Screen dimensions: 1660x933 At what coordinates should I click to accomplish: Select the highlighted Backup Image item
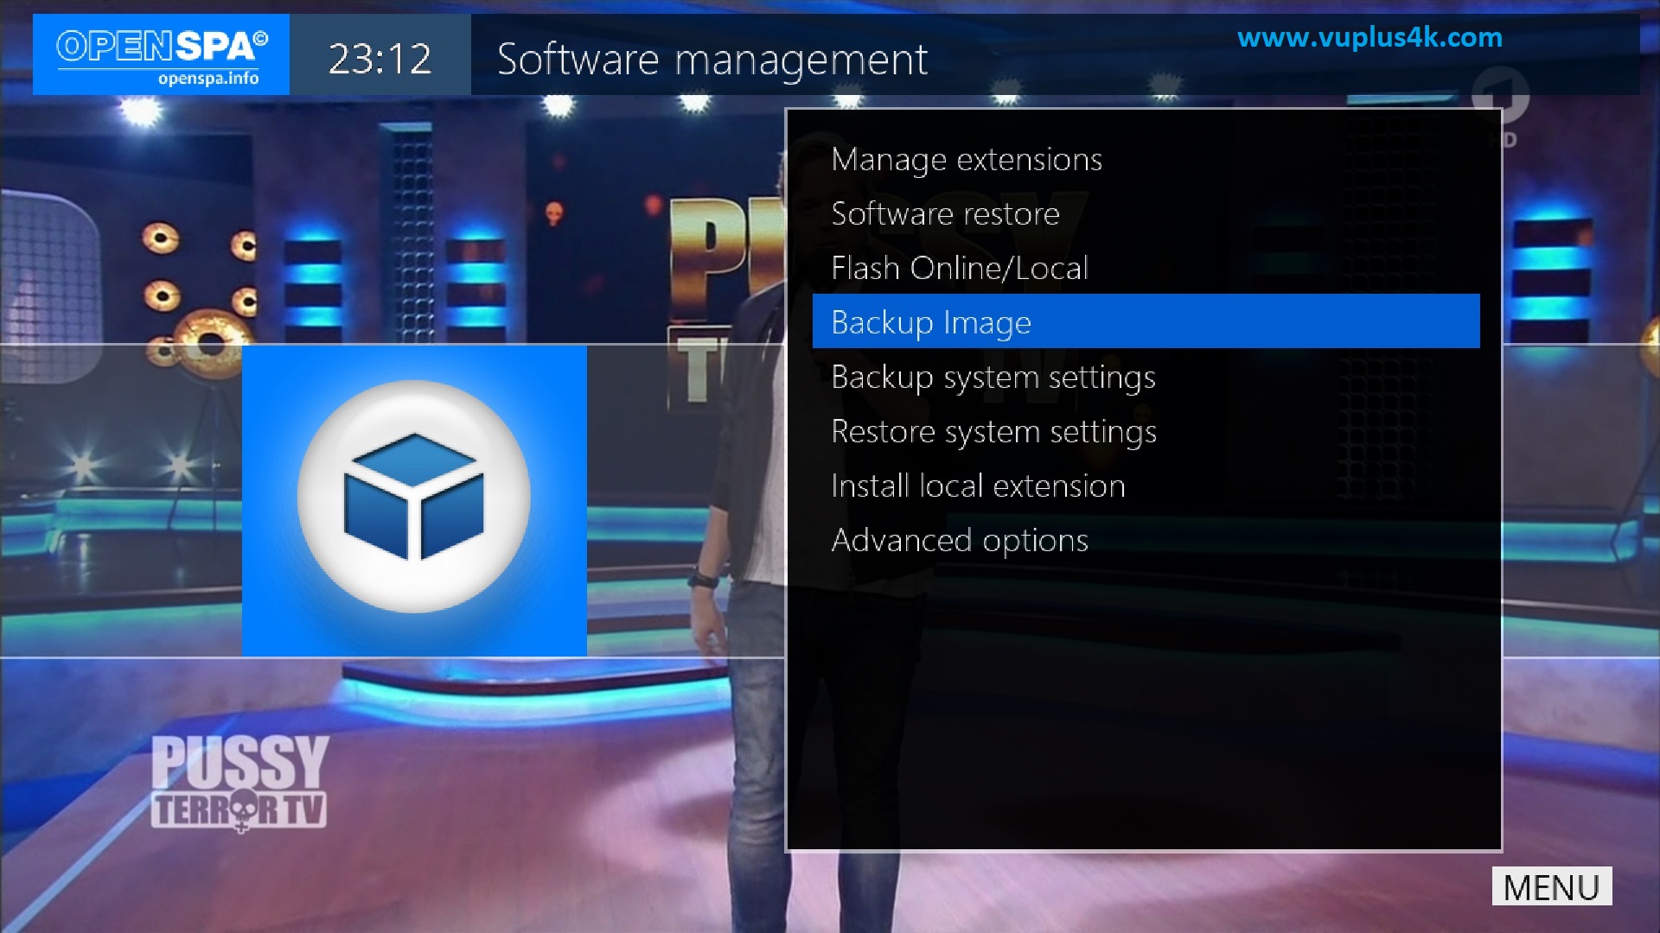coord(1146,321)
